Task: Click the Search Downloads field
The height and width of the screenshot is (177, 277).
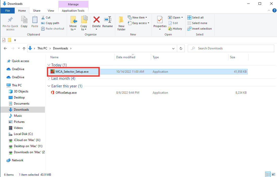Action: point(231,48)
